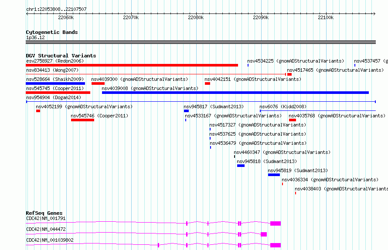
Task: Click the chr1:22053808..22107507 region label
Action: pos(56,9)
